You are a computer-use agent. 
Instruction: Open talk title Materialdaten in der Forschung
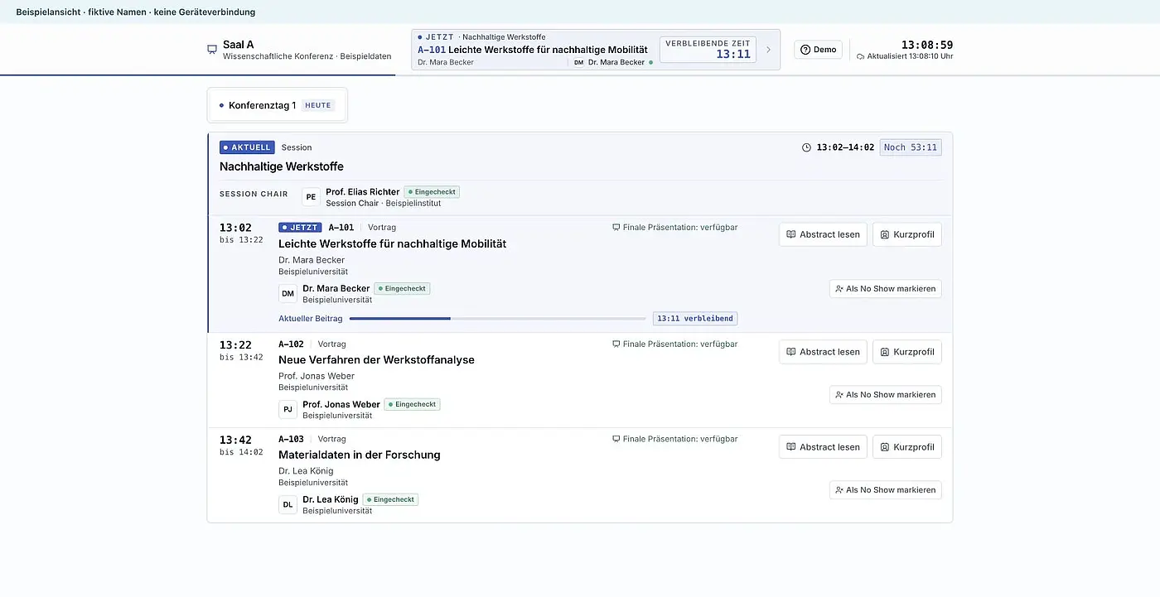(360, 455)
